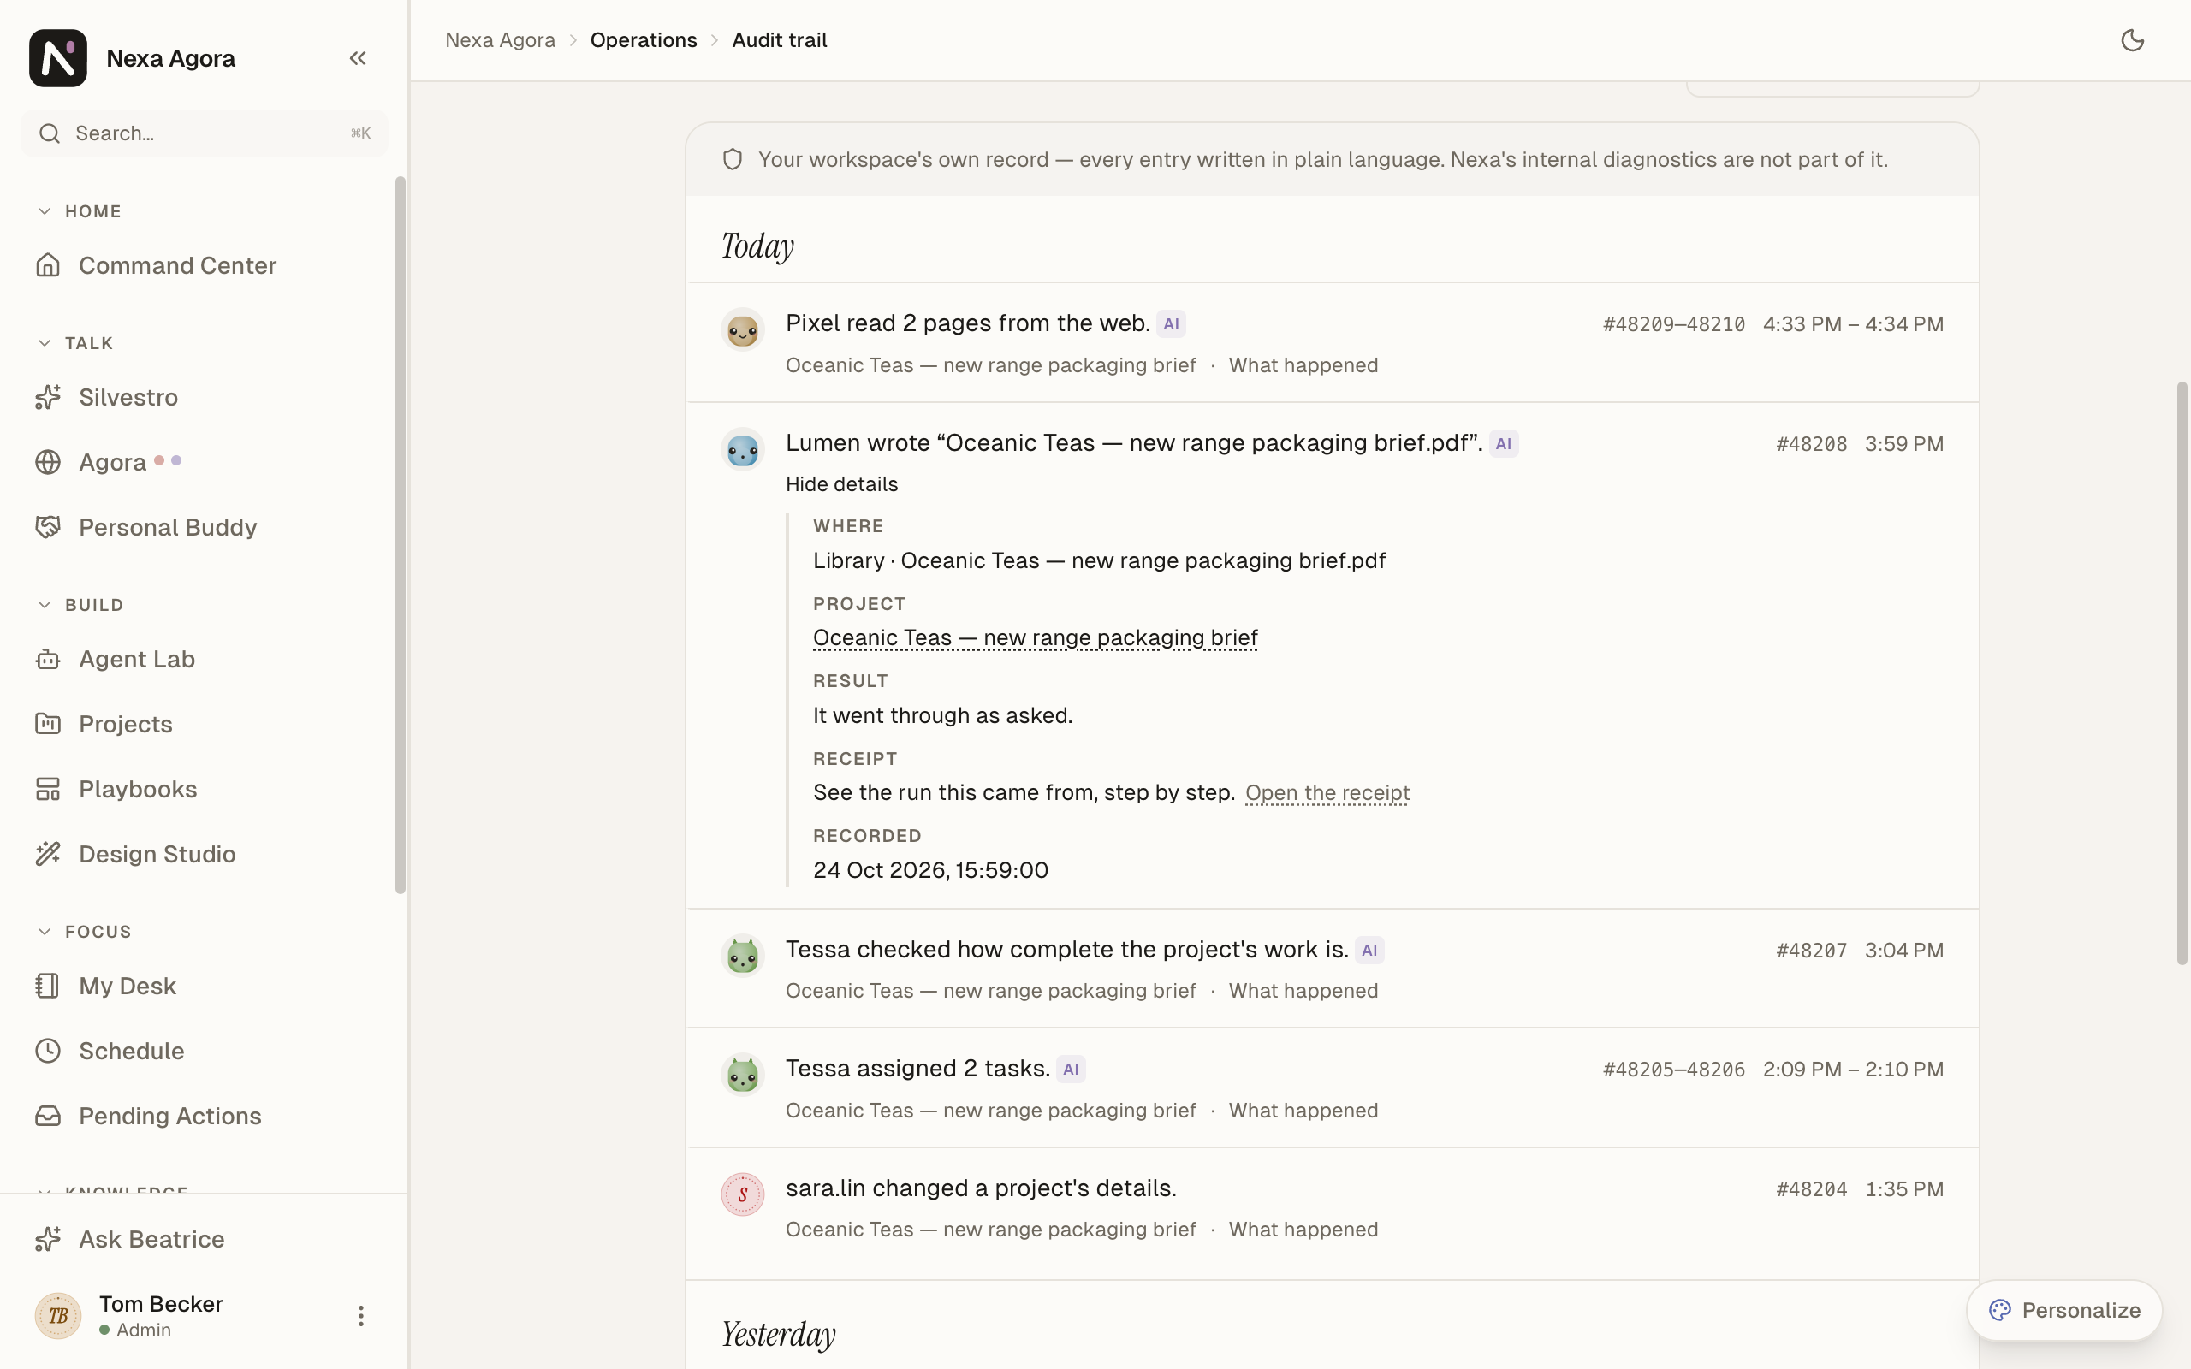The image size is (2191, 1369).
Task: Click the shield icon in info banner
Action: pos(733,160)
